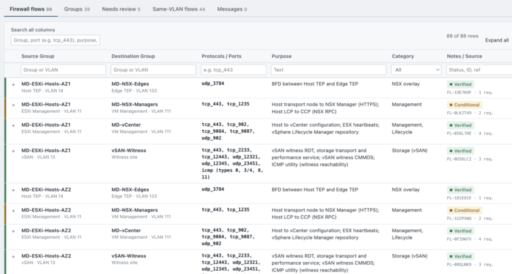512x274 pixels.
Task: Expand the AZ2 to MD-vCenter row
Action: coord(13,231)
